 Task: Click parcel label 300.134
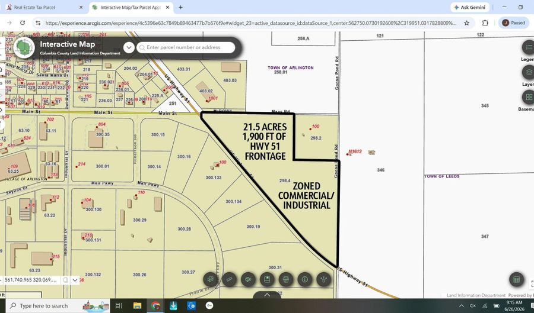[234, 201]
